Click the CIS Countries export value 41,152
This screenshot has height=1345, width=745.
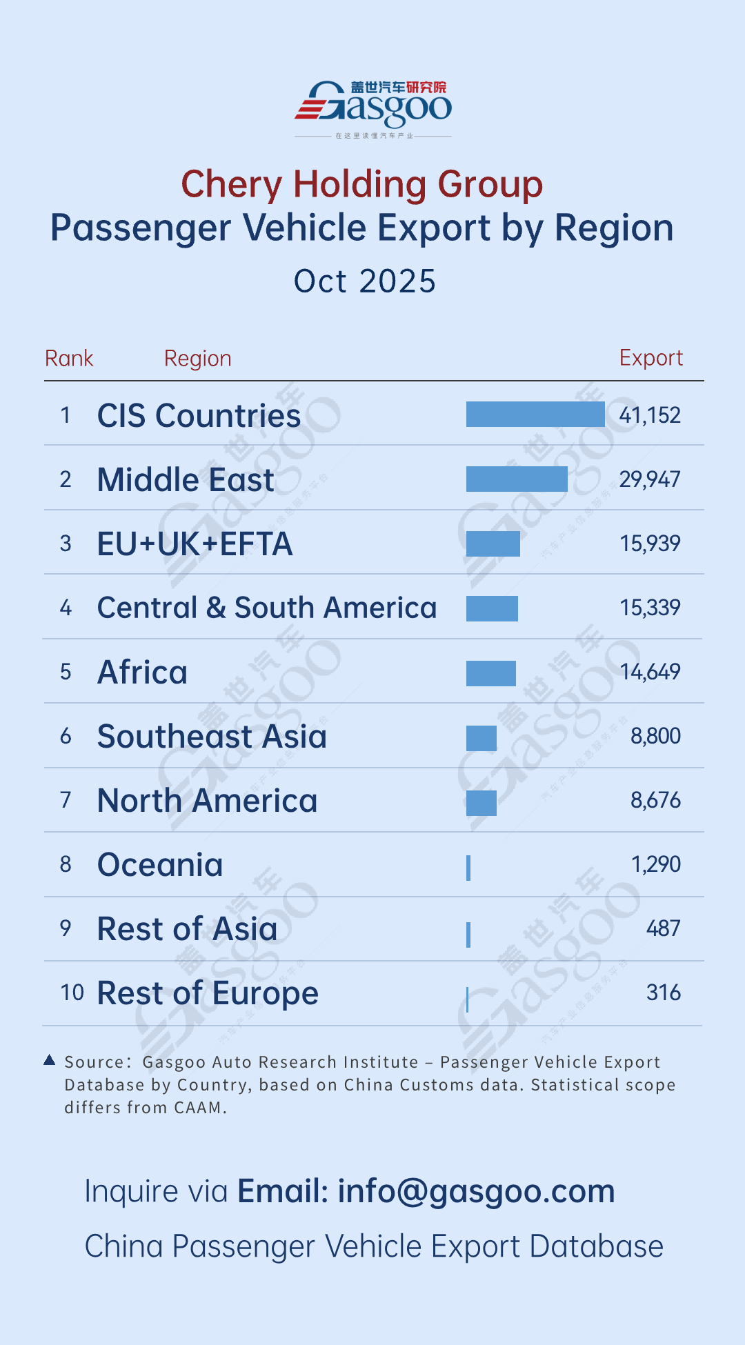pos(650,415)
